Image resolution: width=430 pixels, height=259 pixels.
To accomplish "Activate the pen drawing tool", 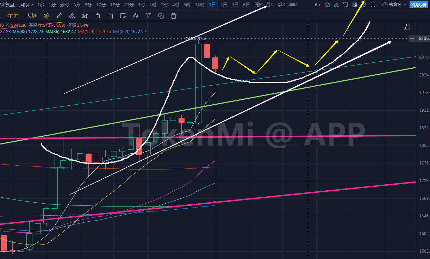I will pos(72,16).
